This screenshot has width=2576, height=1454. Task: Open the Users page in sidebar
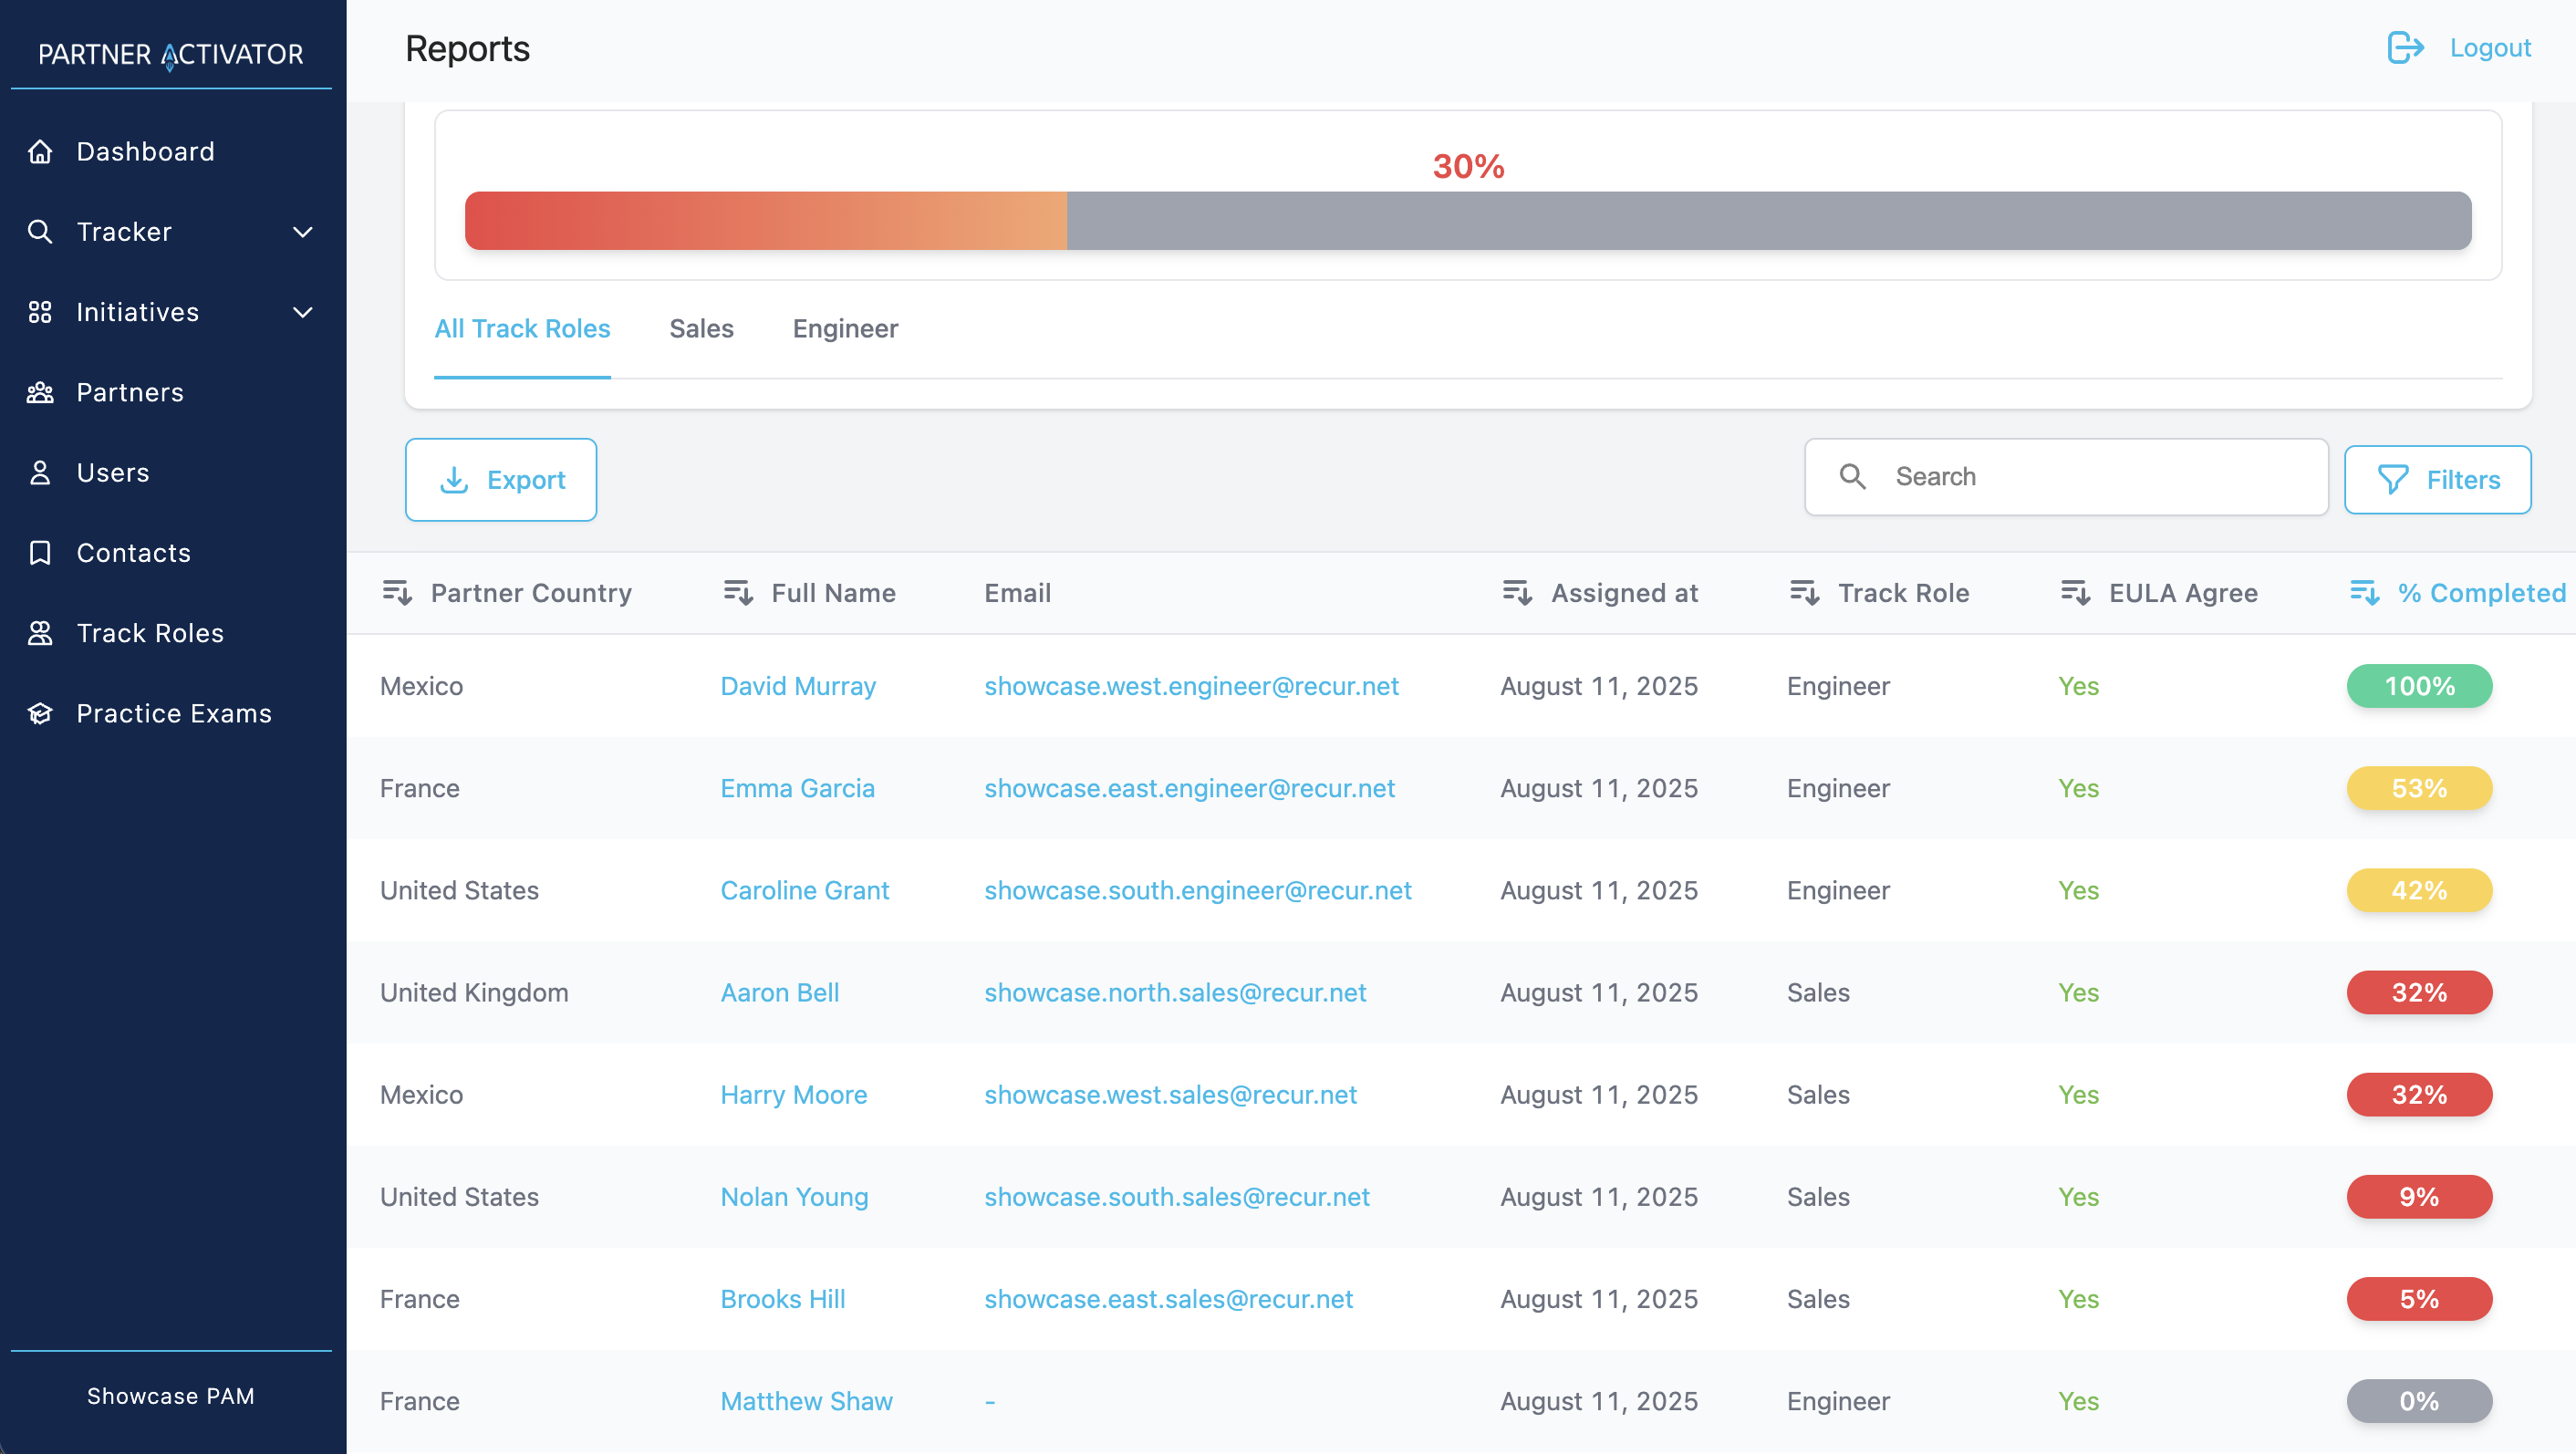coord(112,472)
